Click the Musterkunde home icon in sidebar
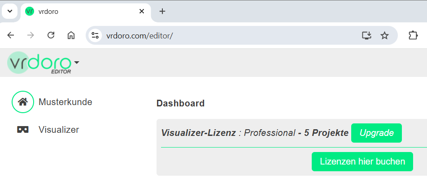Viewport: 427px width, 186px height. click(23, 102)
